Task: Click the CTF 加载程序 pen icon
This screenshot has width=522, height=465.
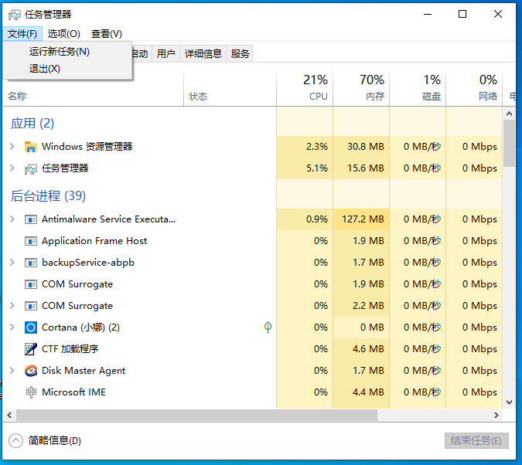Action: (31, 349)
